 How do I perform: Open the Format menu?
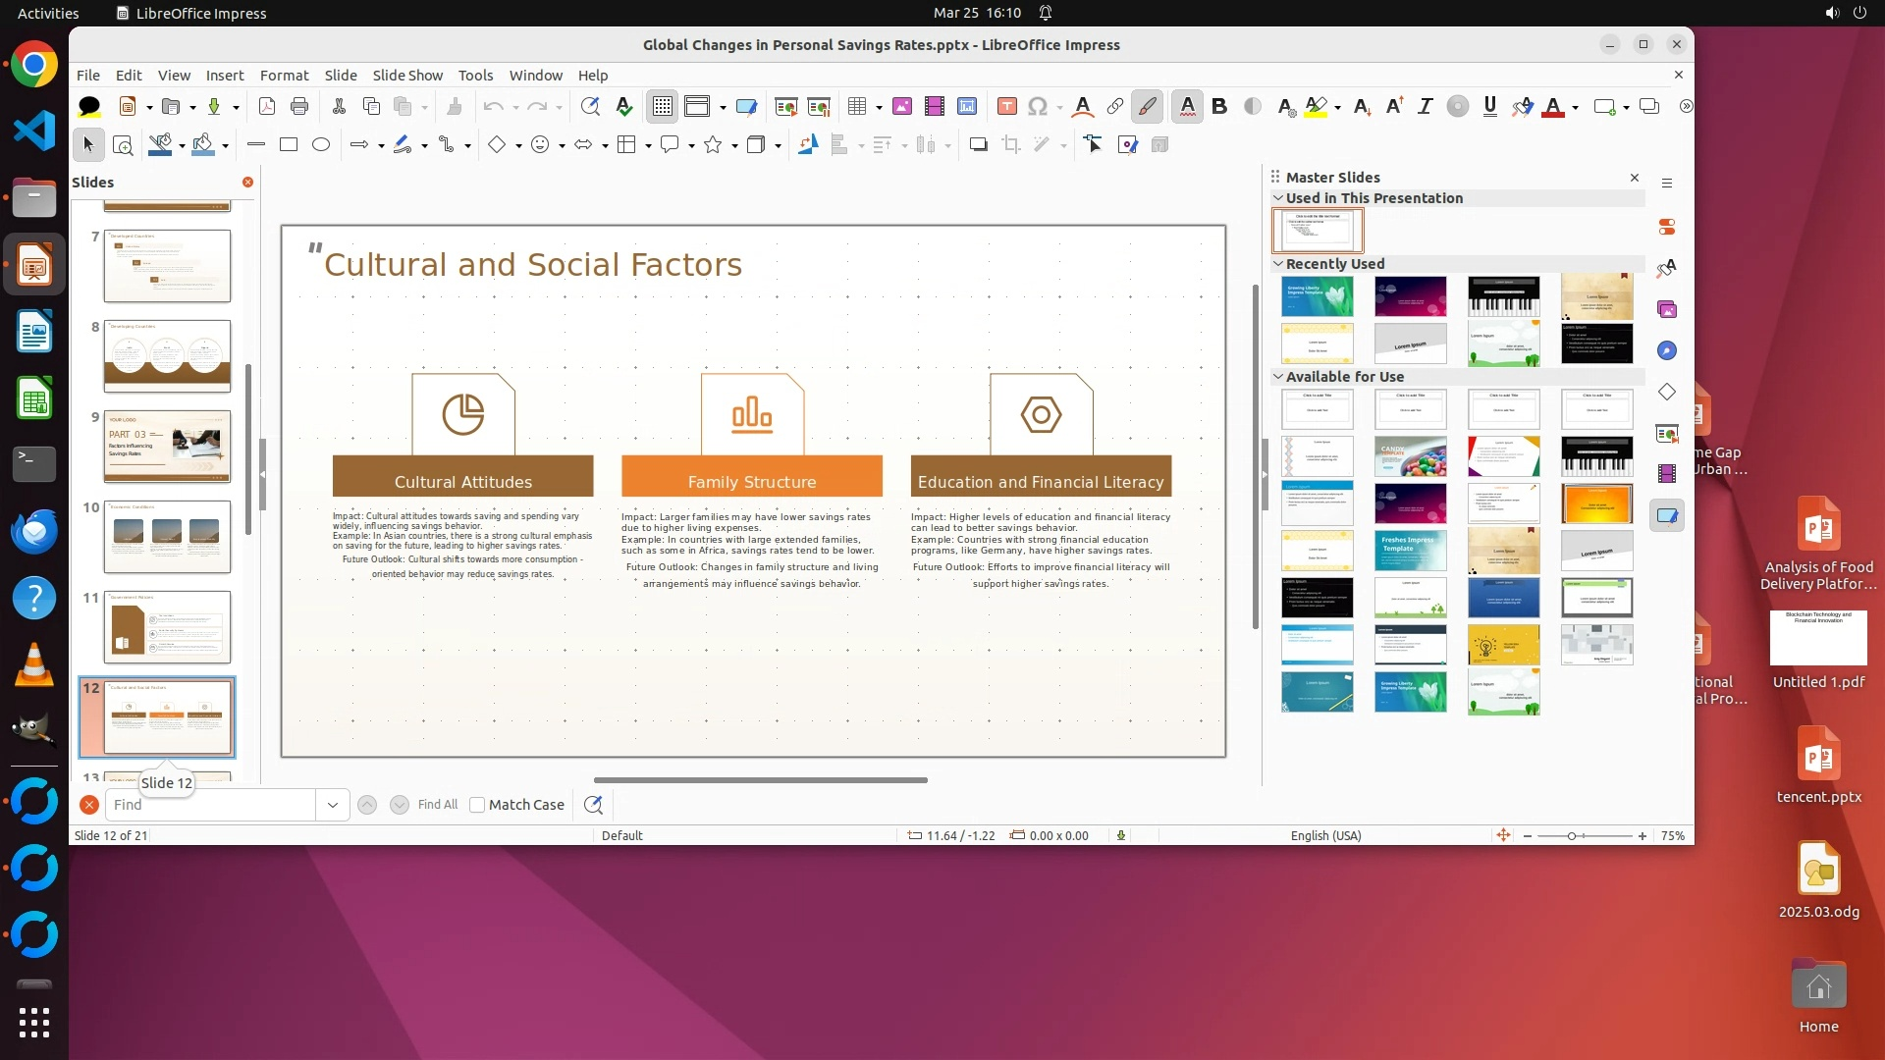click(284, 76)
